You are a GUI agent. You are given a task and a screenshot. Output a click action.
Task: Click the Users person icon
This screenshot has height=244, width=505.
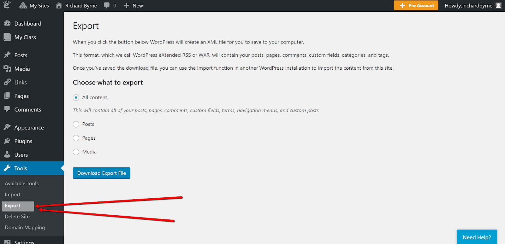coord(7,154)
